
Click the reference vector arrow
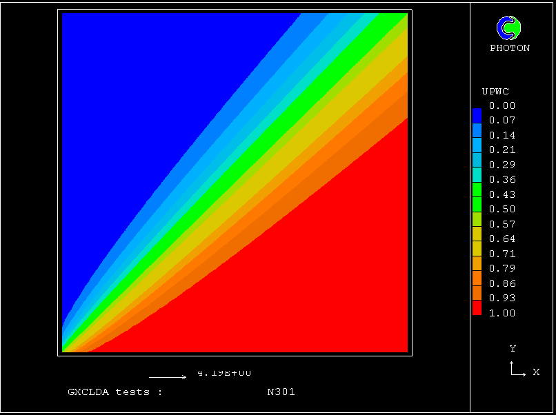[168, 377]
